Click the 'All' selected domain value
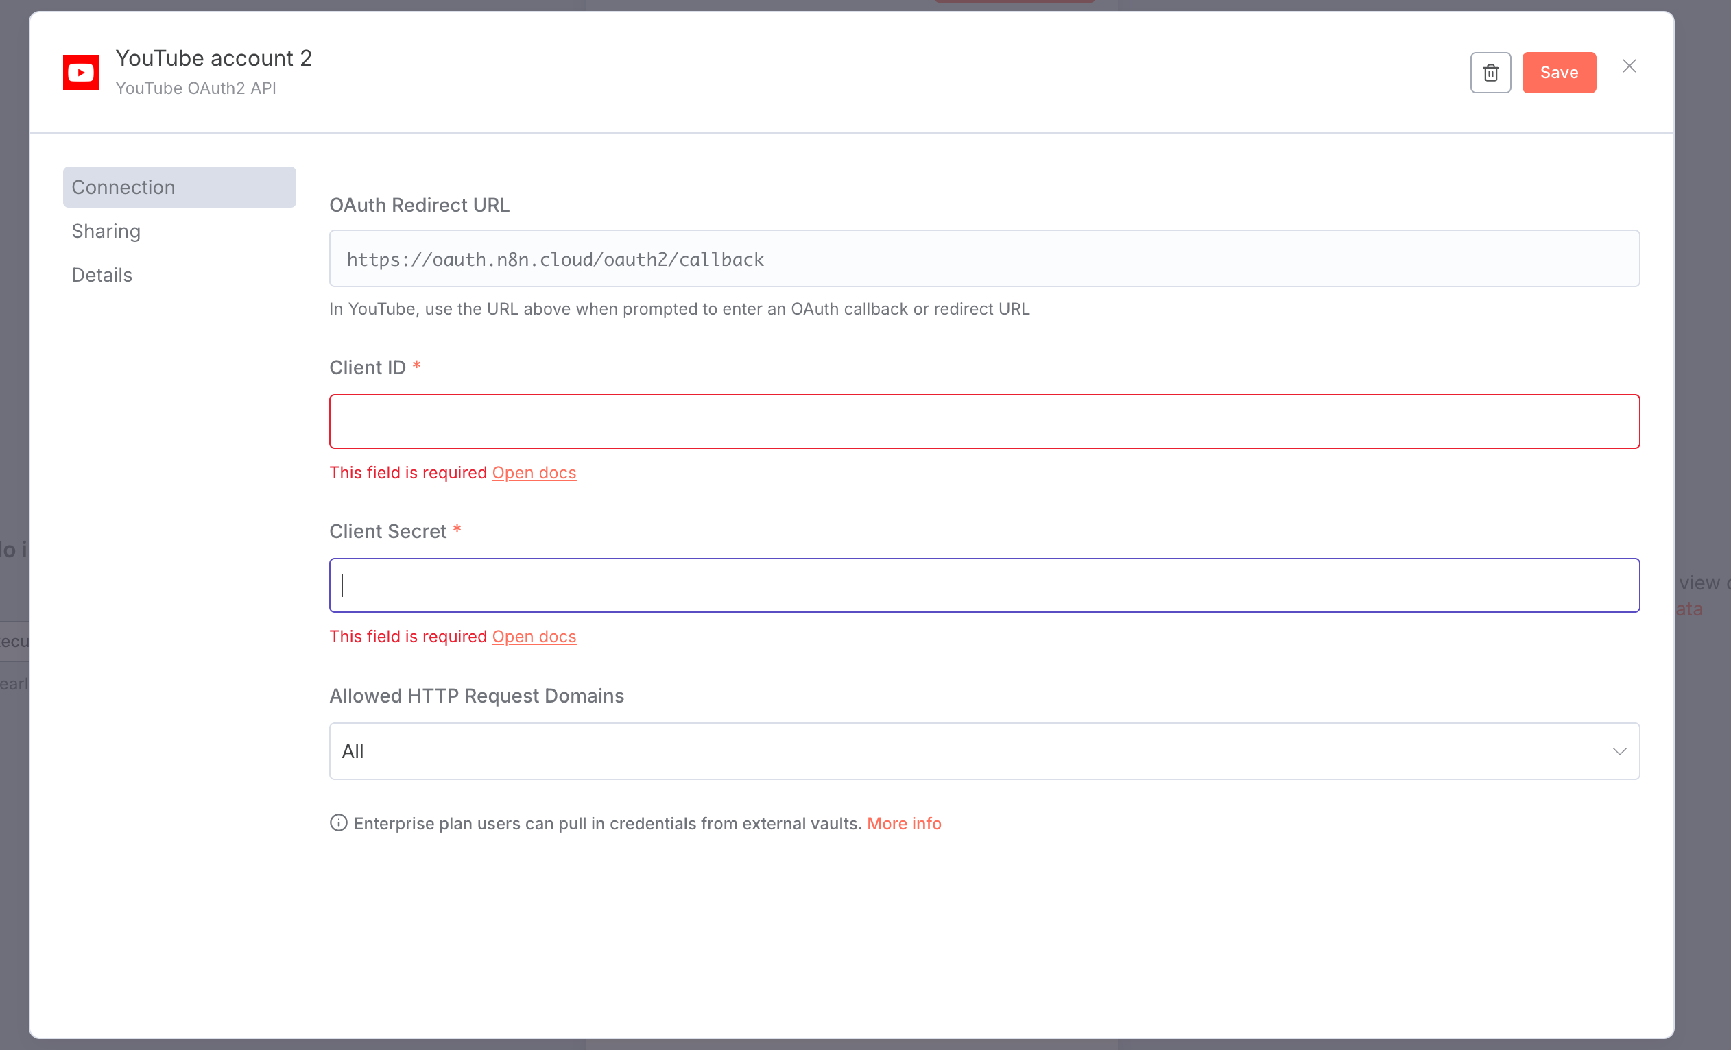1731x1050 pixels. tap(353, 751)
